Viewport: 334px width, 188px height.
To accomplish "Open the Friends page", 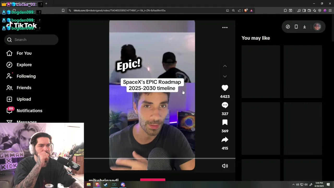I will [24, 88].
